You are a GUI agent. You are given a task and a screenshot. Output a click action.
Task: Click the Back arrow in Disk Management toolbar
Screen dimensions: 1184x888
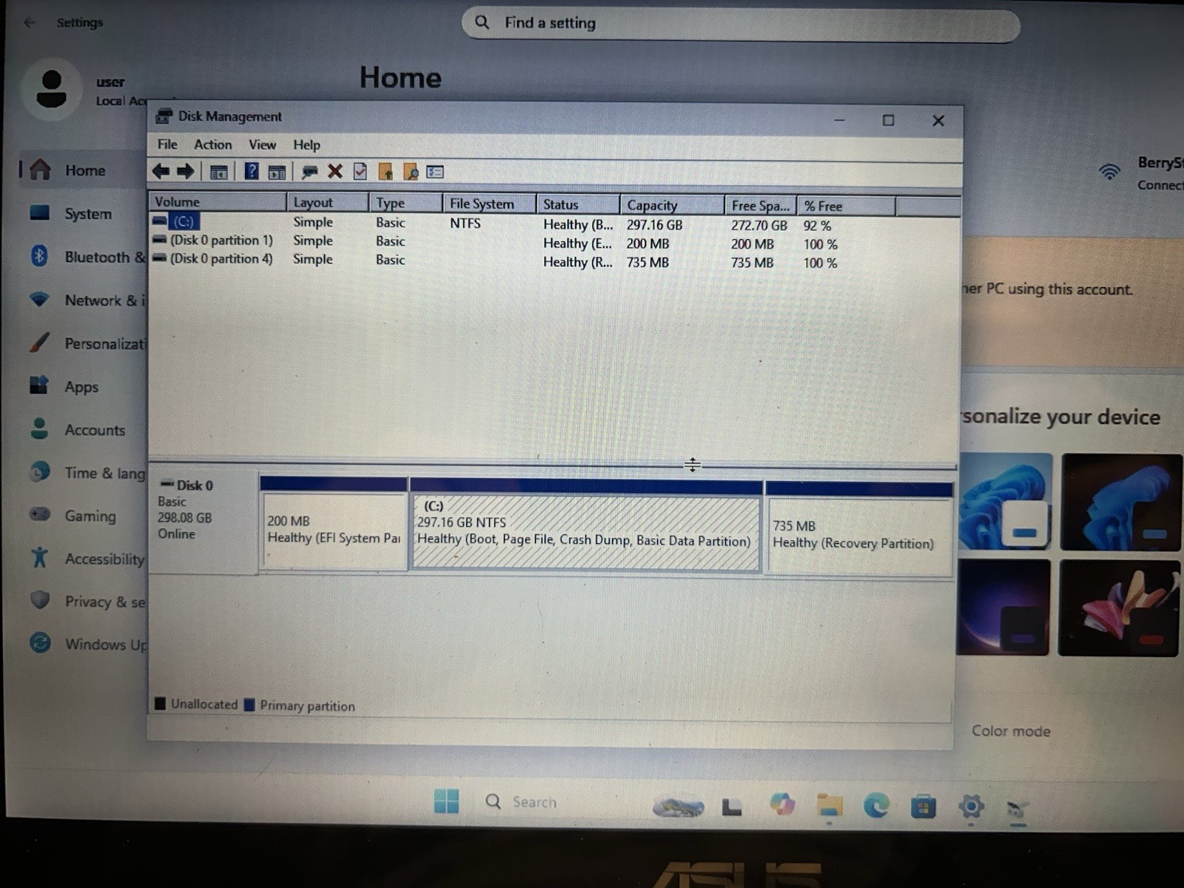(x=161, y=172)
